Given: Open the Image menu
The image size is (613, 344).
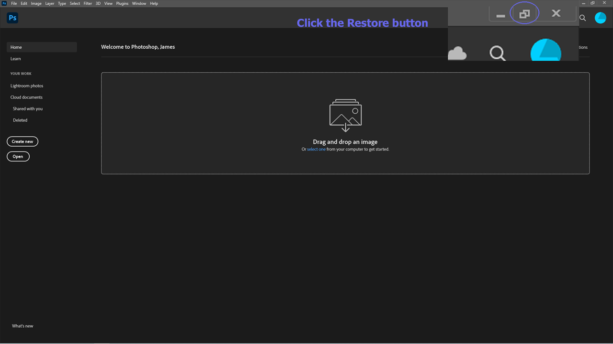Looking at the screenshot, I should (x=36, y=3).
